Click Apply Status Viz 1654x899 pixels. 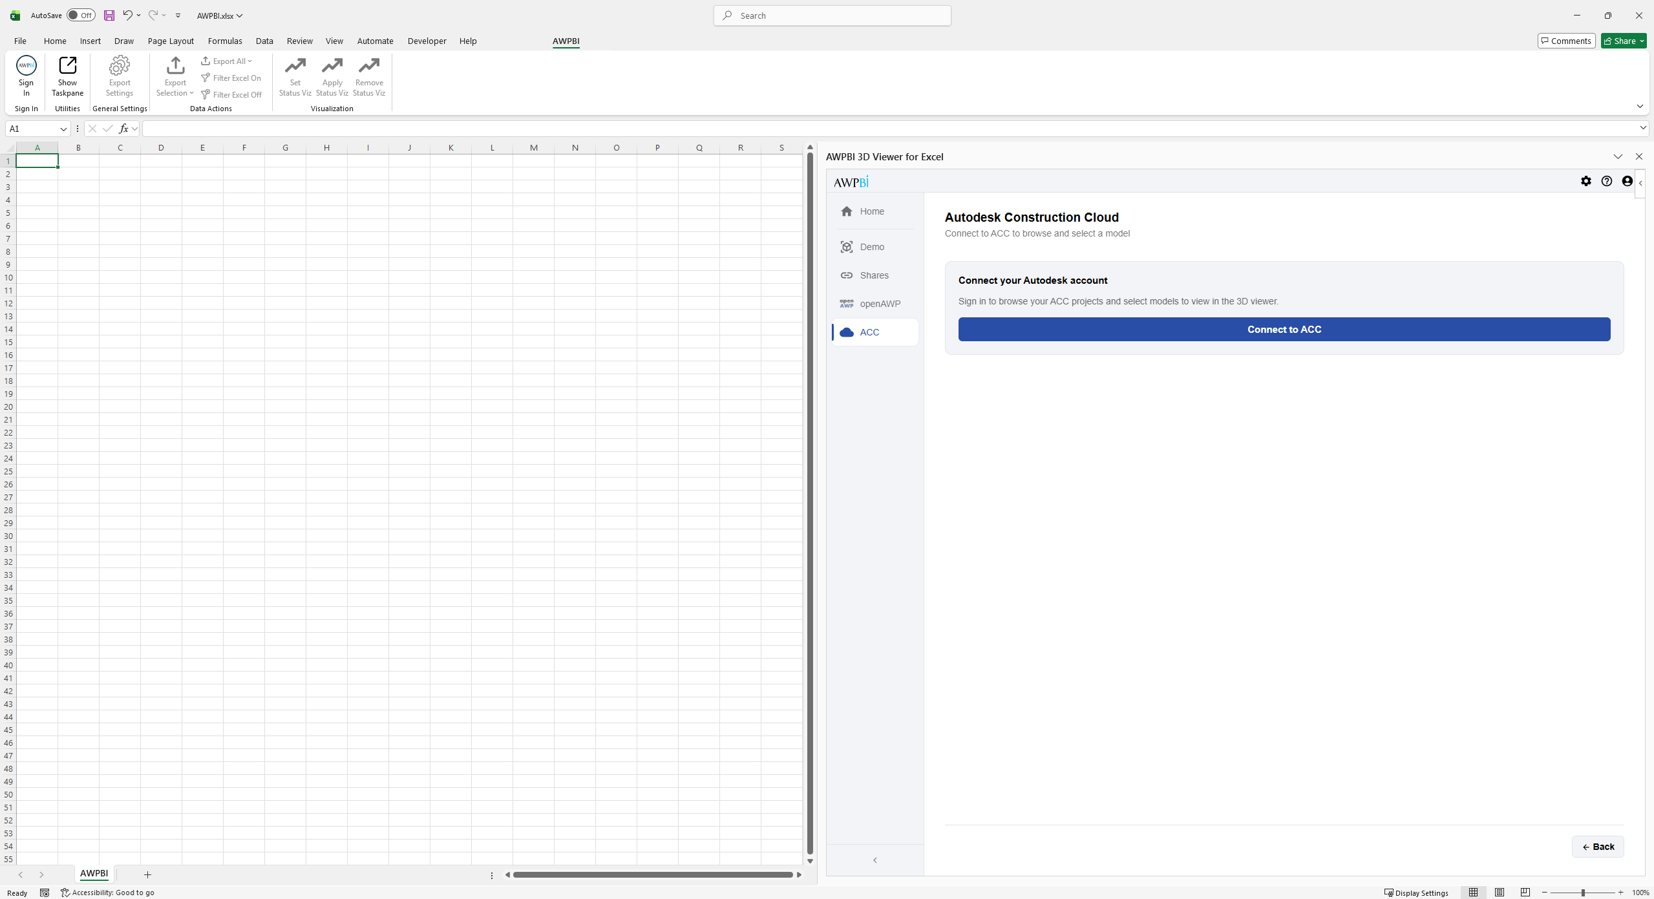point(332,76)
